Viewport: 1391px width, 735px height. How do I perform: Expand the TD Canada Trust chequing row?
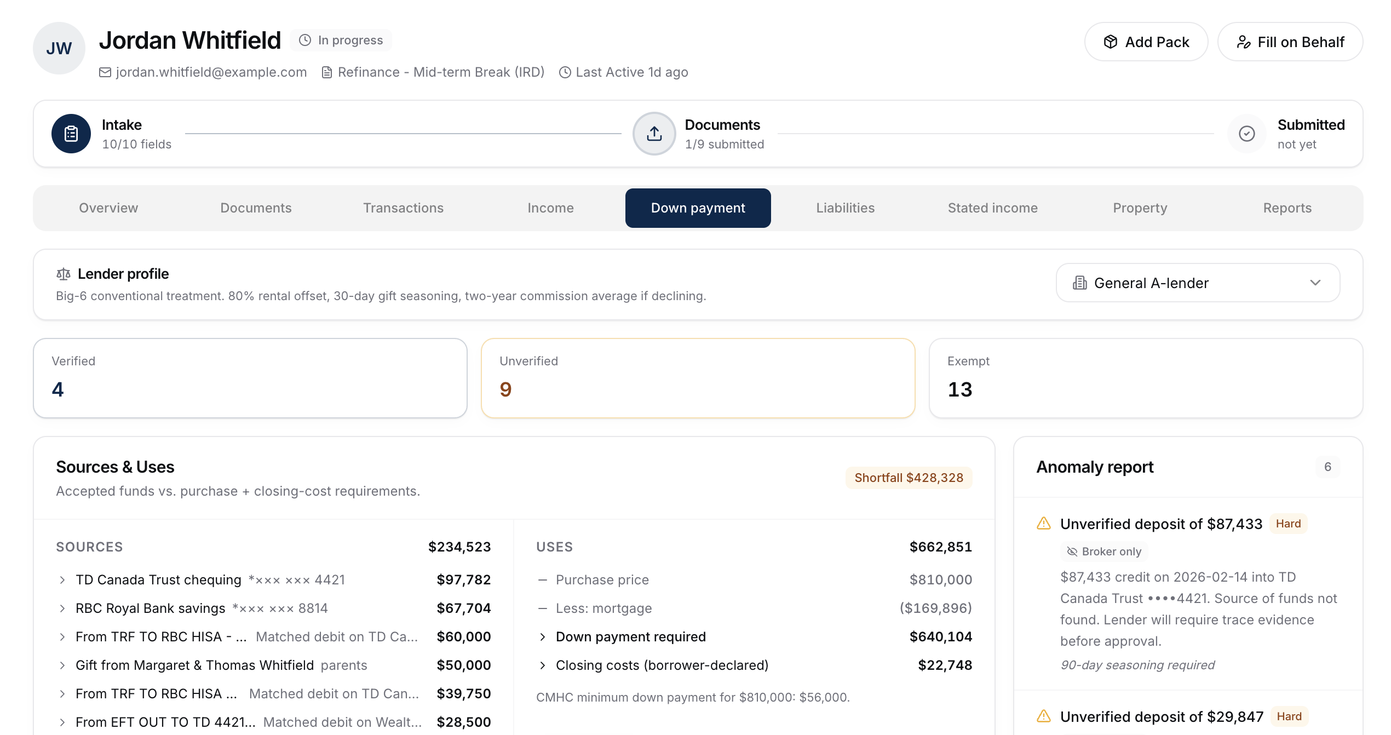[273, 579]
